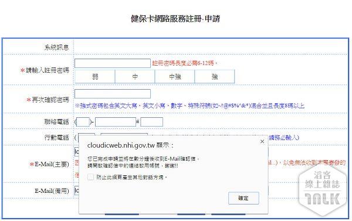The width and height of the screenshot is (352, 221).
Task: Click the E-Mail(備用) label
Action: pos(52,191)
